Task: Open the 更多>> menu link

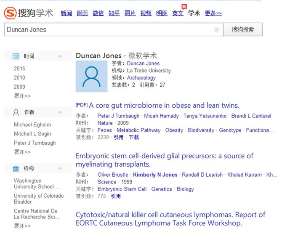Action: tap(213, 13)
